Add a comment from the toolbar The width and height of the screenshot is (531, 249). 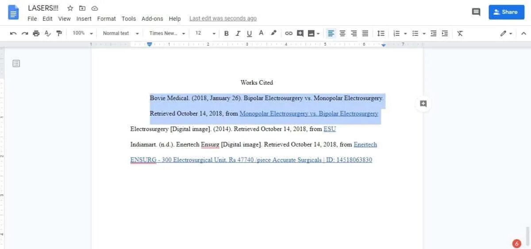300,33
